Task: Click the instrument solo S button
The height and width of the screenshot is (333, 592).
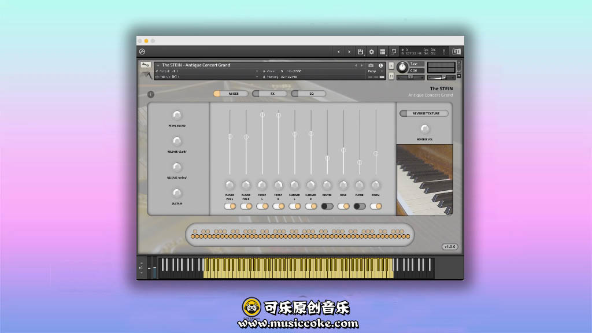Action: pos(391,66)
